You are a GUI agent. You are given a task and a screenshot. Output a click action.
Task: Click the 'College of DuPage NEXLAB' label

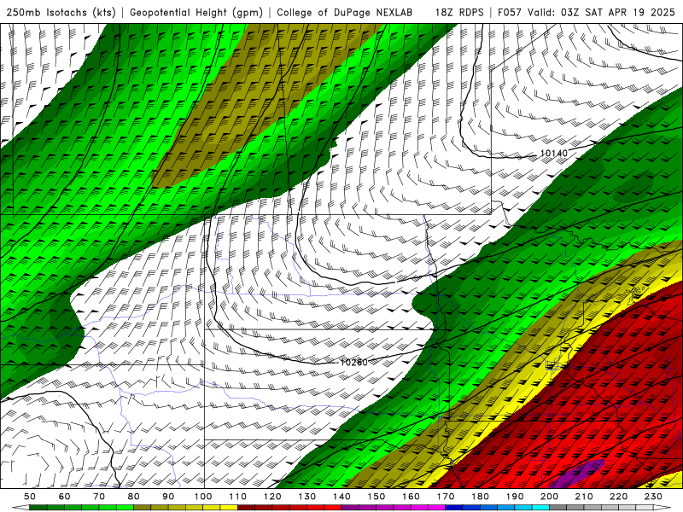pyautogui.click(x=345, y=13)
